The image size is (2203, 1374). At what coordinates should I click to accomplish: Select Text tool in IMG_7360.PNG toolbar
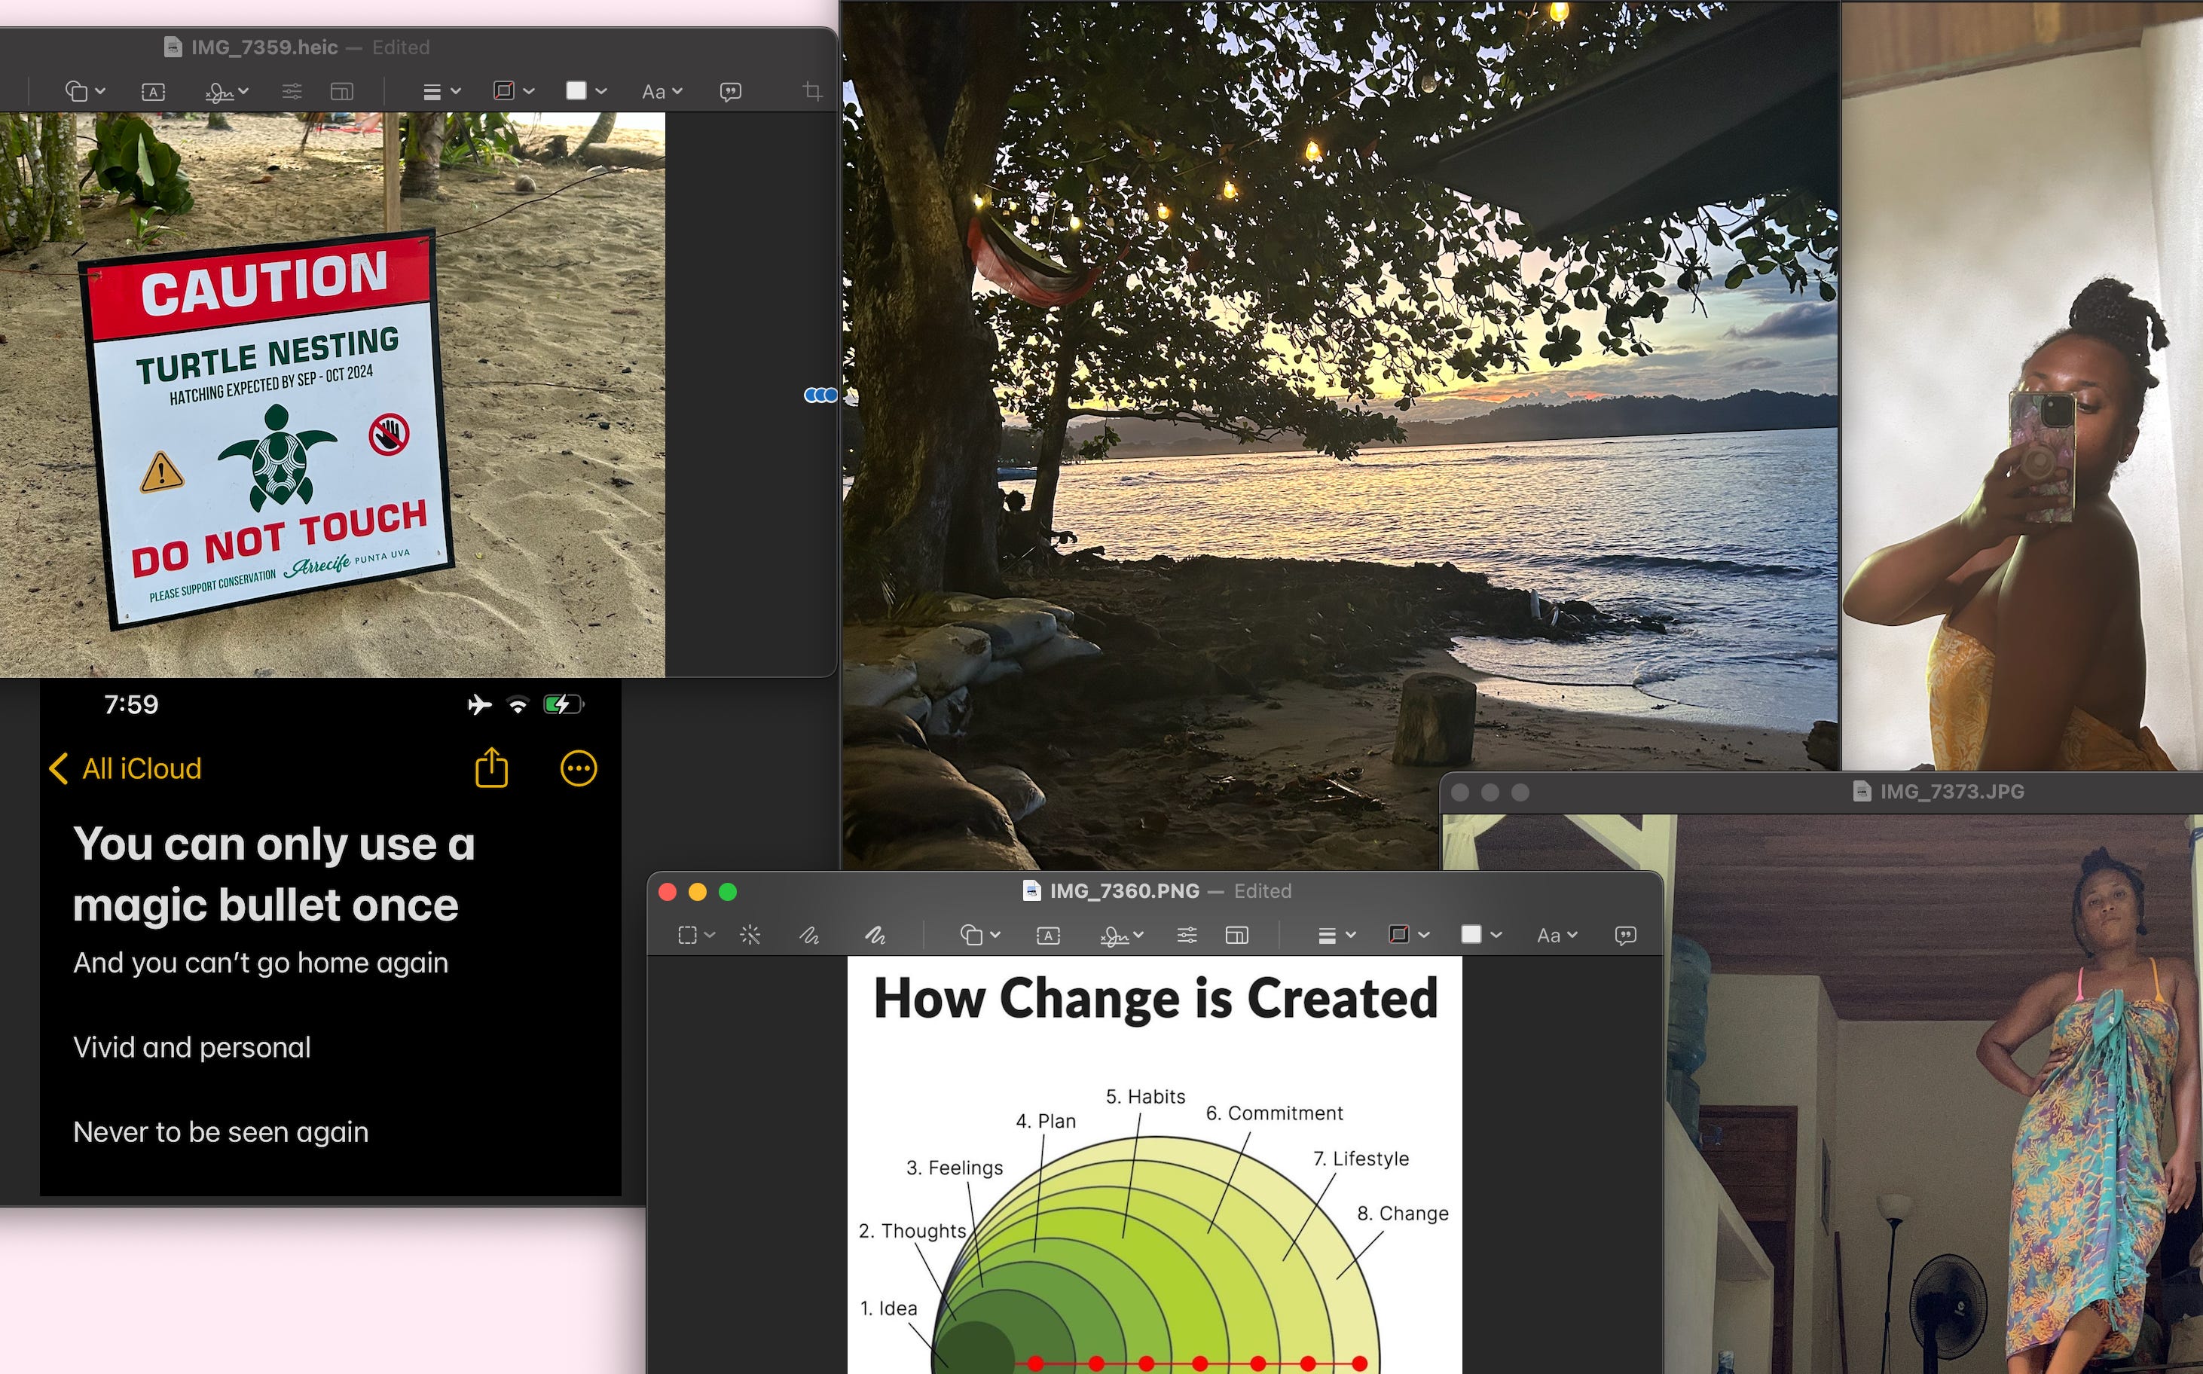click(x=1048, y=935)
